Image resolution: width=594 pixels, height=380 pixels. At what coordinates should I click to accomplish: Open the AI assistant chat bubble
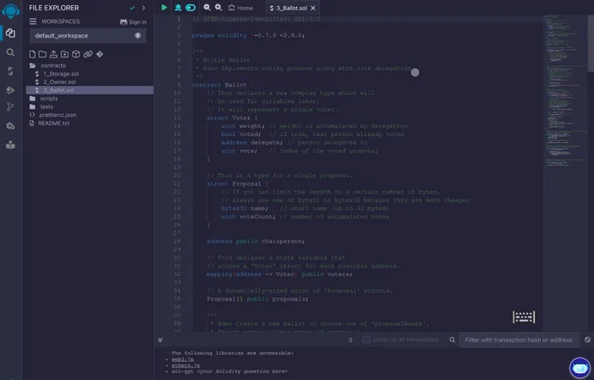[580, 368]
